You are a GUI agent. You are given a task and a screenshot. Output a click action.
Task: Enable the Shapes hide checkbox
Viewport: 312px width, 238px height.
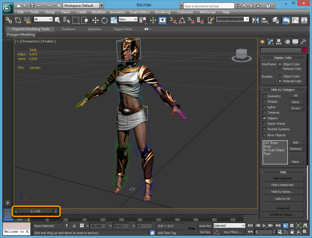tap(264, 101)
